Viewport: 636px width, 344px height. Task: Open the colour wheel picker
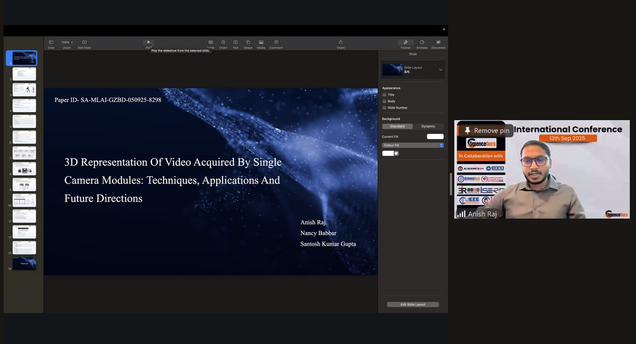tap(396, 153)
